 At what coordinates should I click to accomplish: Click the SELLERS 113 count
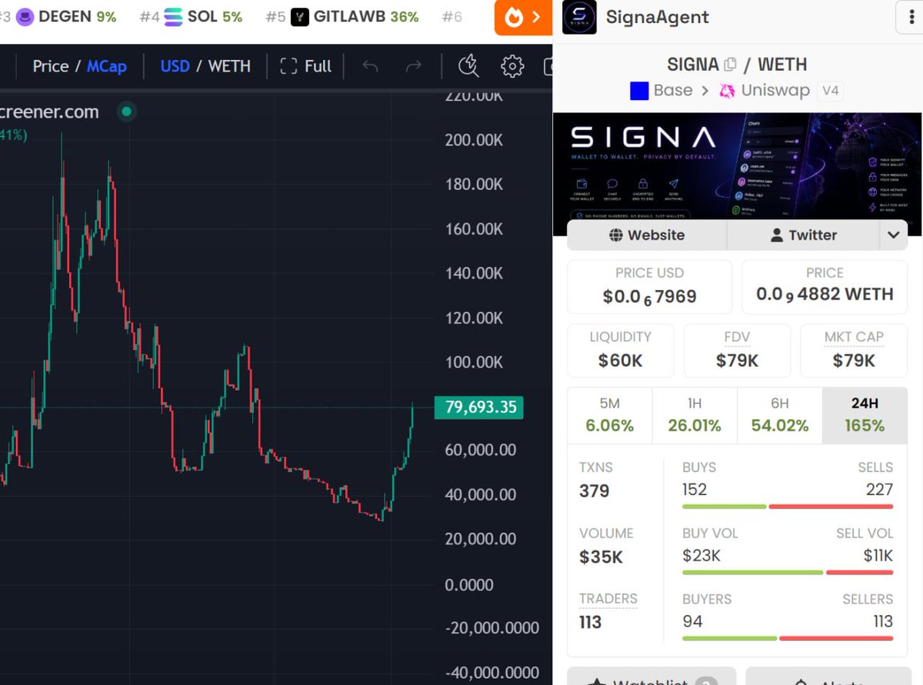pyautogui.click(x=883, y=621)
